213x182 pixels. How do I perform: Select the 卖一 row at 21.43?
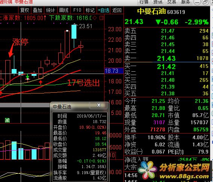(167, 58)
